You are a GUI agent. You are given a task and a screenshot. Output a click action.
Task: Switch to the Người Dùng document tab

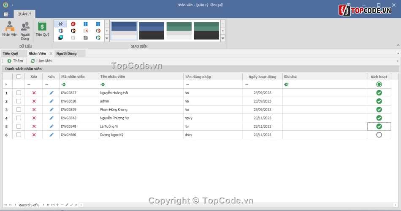pos(66,54)
